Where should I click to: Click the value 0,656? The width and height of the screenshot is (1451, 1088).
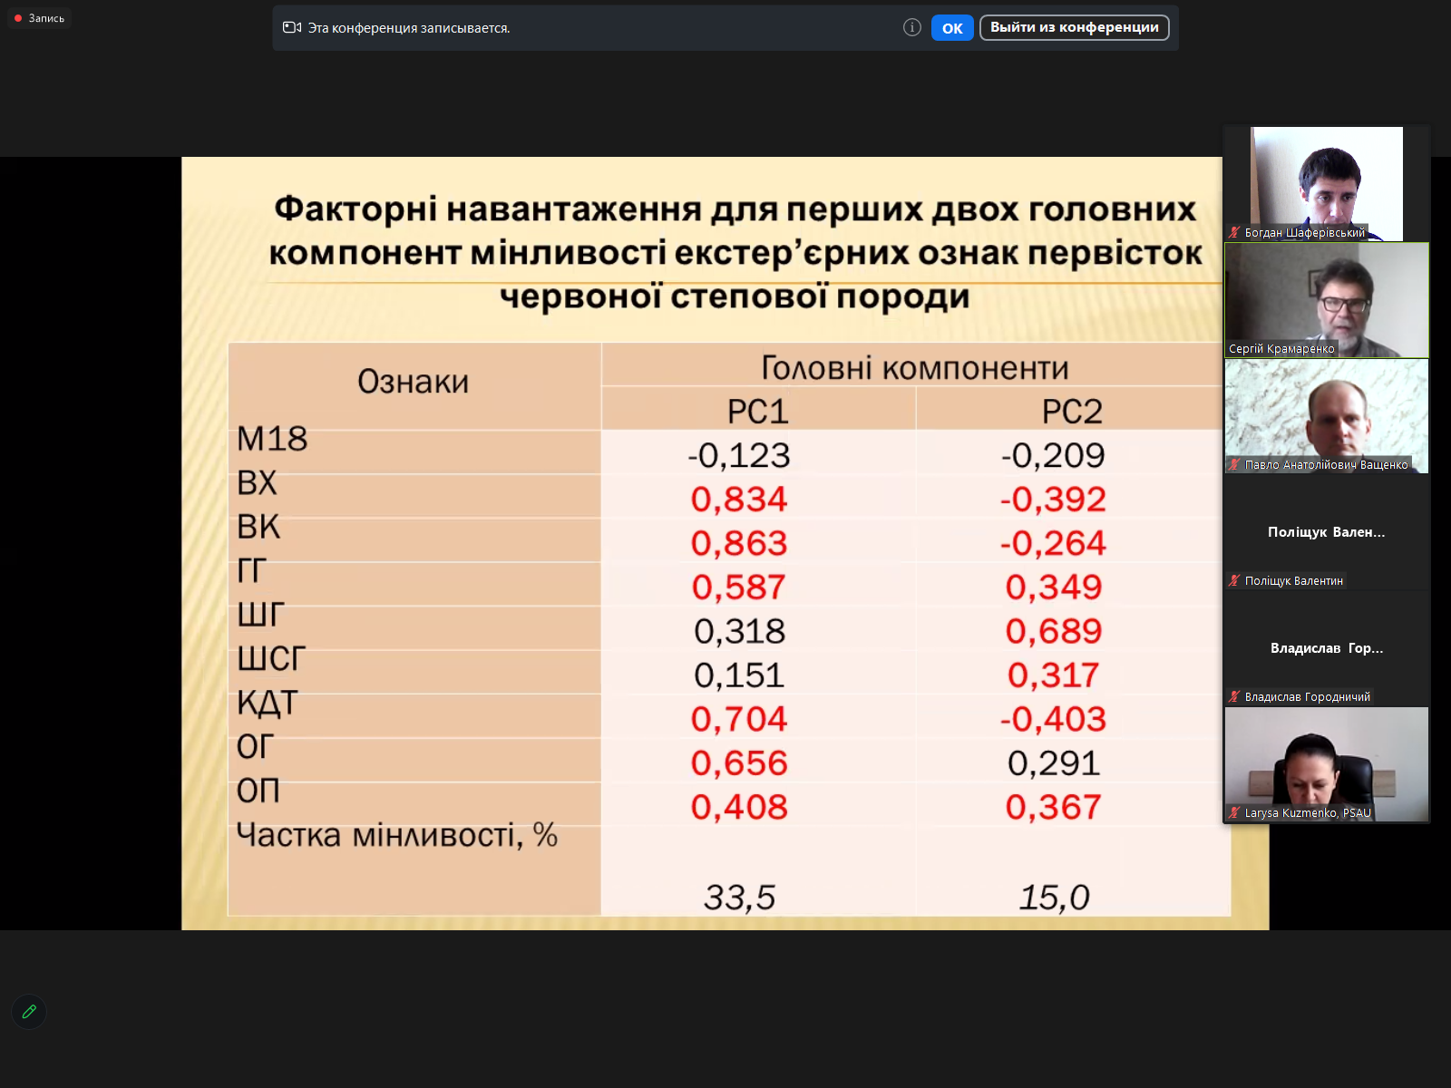point(739,763)
